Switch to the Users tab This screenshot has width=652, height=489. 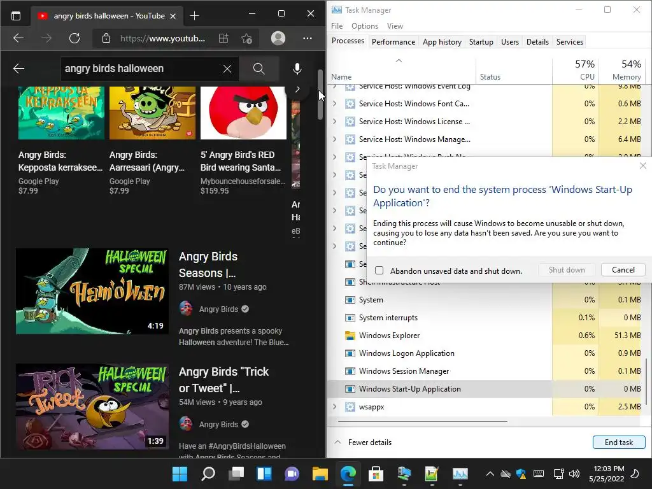[x=510, y=42]
